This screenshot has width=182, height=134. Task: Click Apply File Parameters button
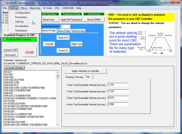pyautogui.click(x=71, y=20)
